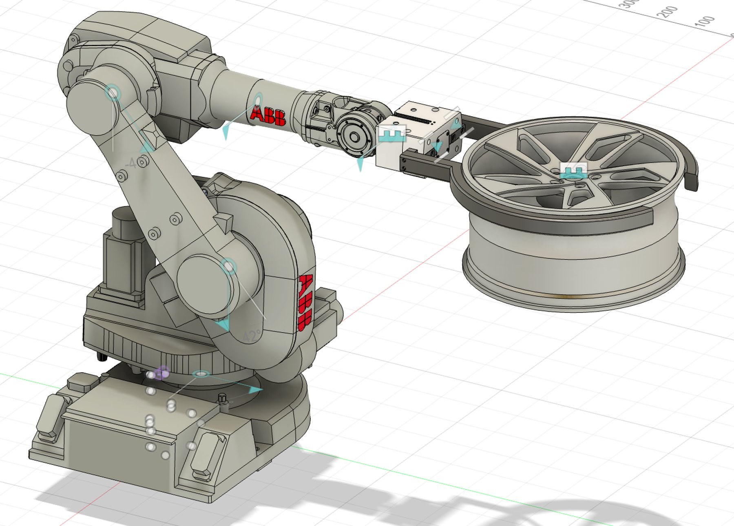Select the revolute joint ring on the robot base turntable
Image resolution: width=734 pixels, height=526 pixels.
[201, 374]
